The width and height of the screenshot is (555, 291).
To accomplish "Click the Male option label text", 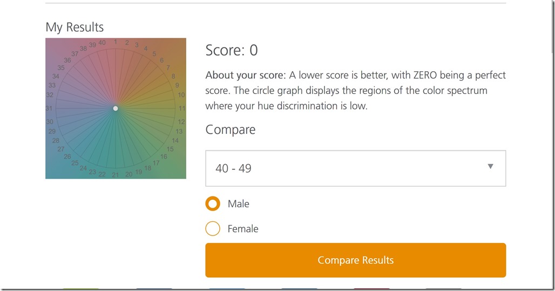I will (239, 204).
